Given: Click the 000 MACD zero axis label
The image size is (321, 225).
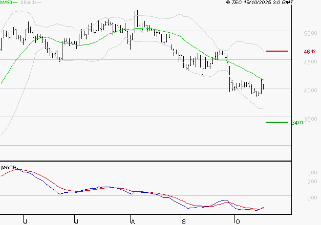Looking at the screenshot, I should [312, 198].
